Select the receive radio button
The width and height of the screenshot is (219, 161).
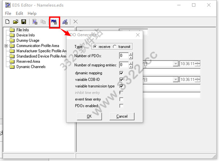(x=95, y=46)
